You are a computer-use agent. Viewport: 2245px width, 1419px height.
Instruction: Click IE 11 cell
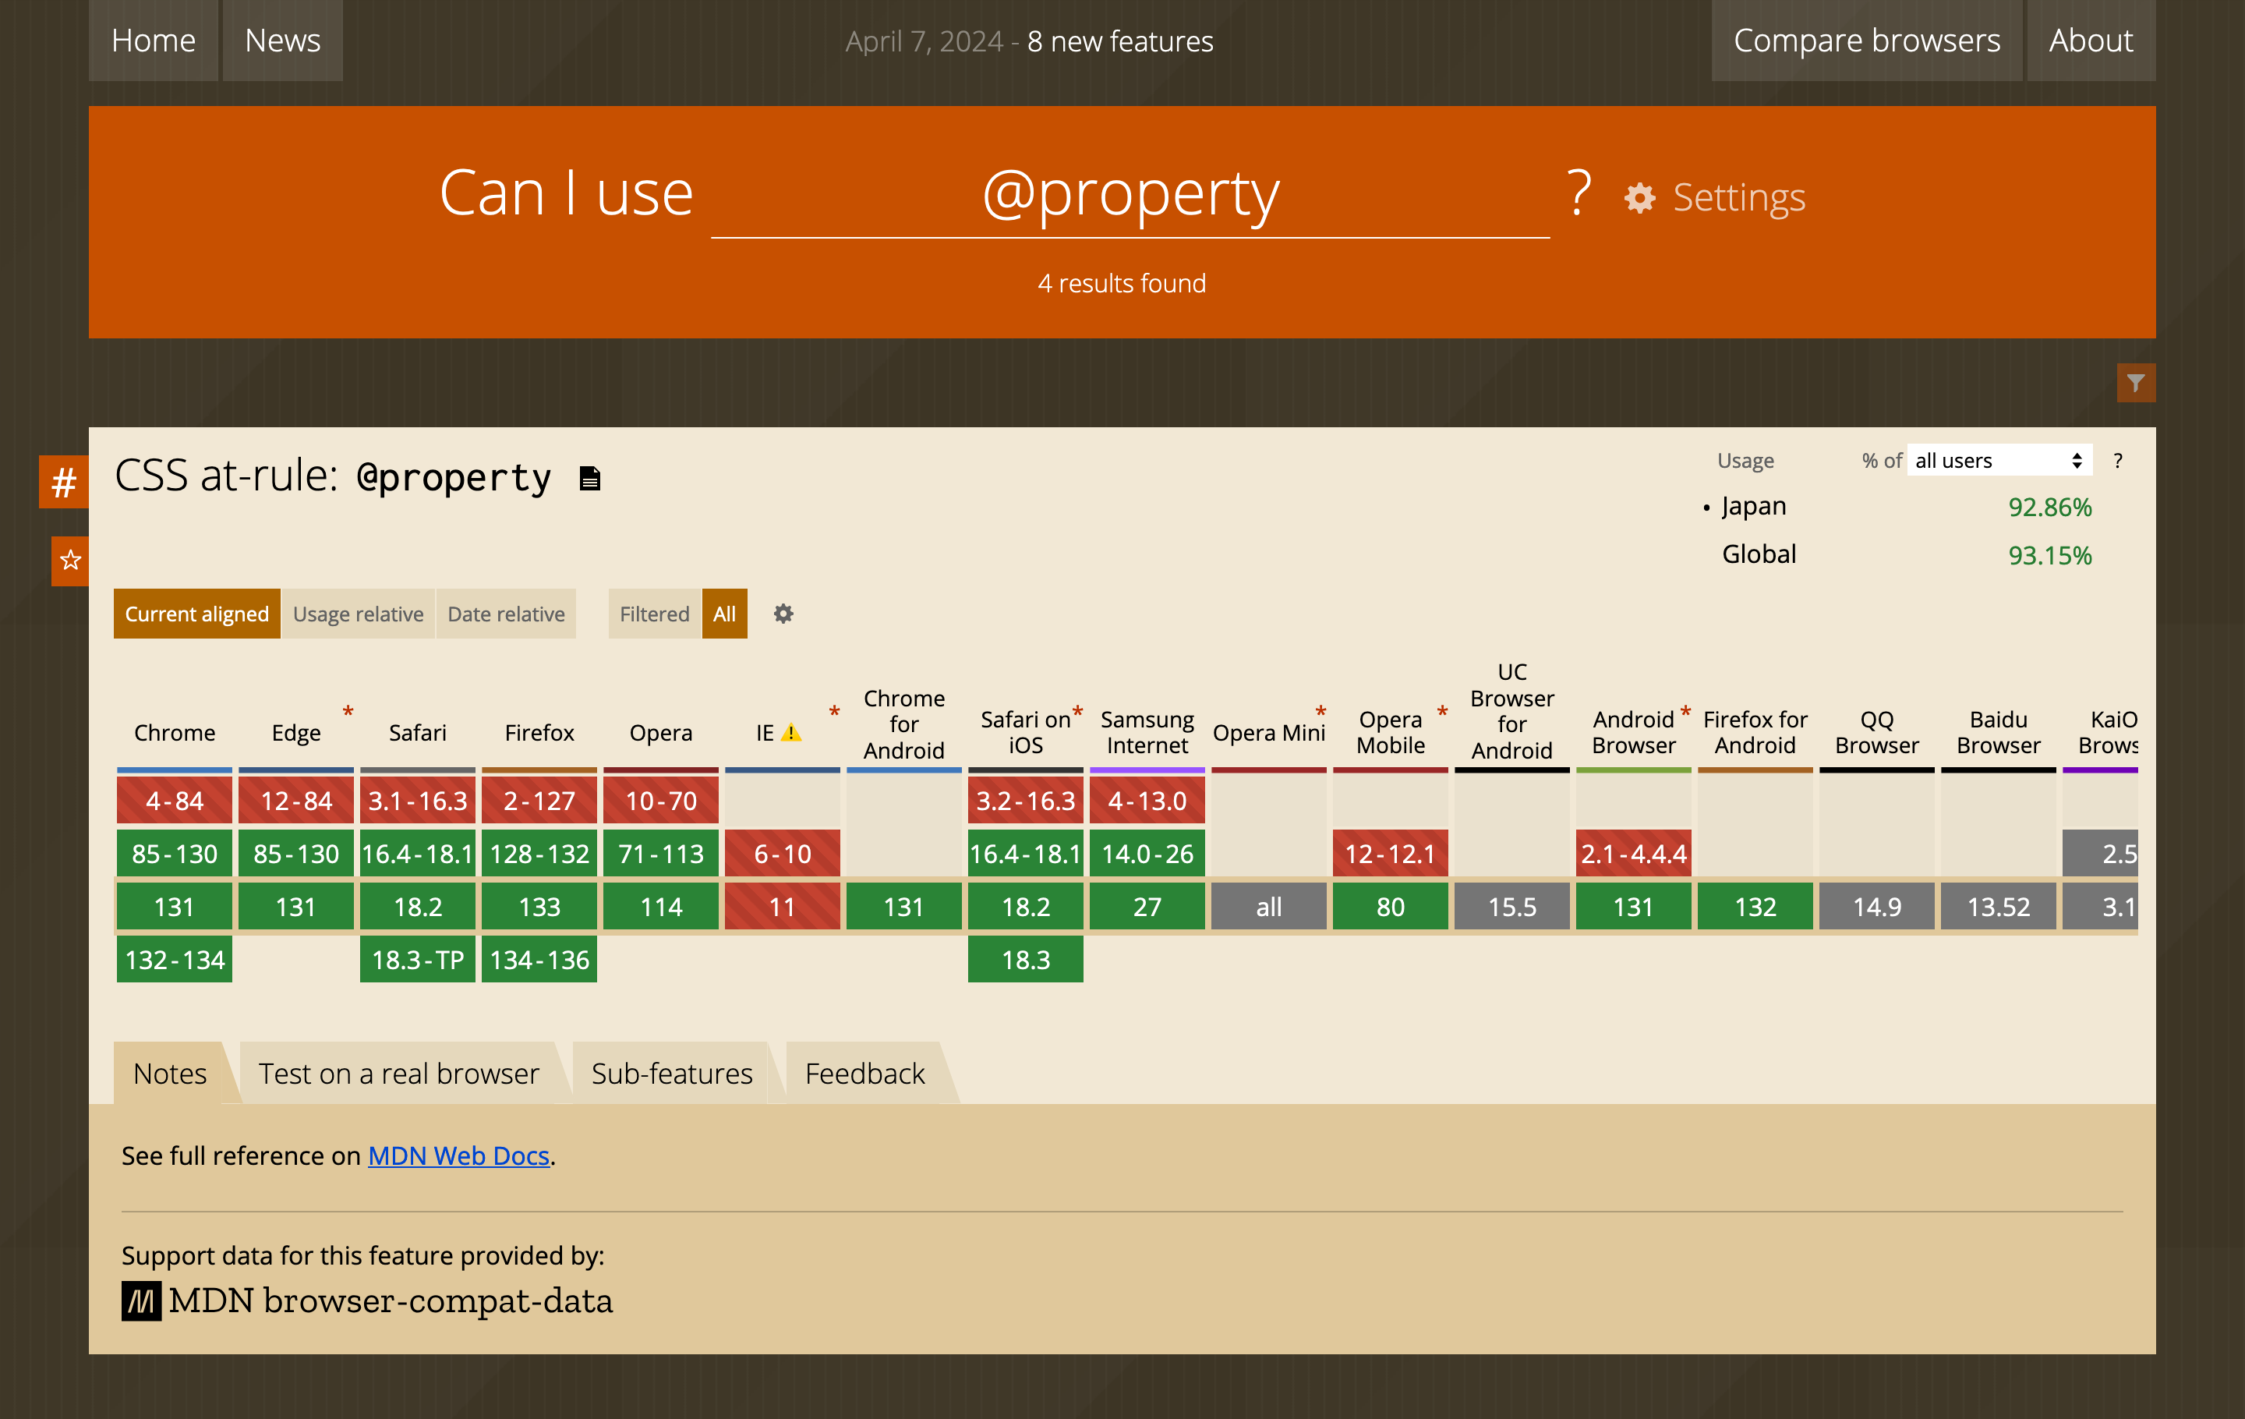click(x=782, y=906)
